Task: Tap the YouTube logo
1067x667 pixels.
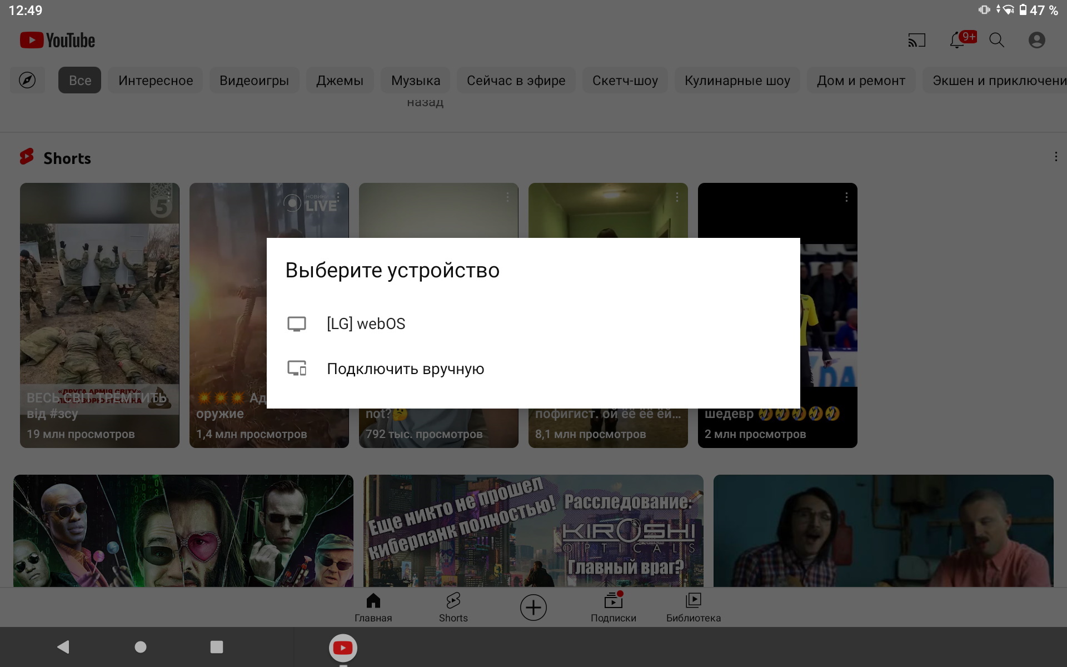Action: (58, 40)
